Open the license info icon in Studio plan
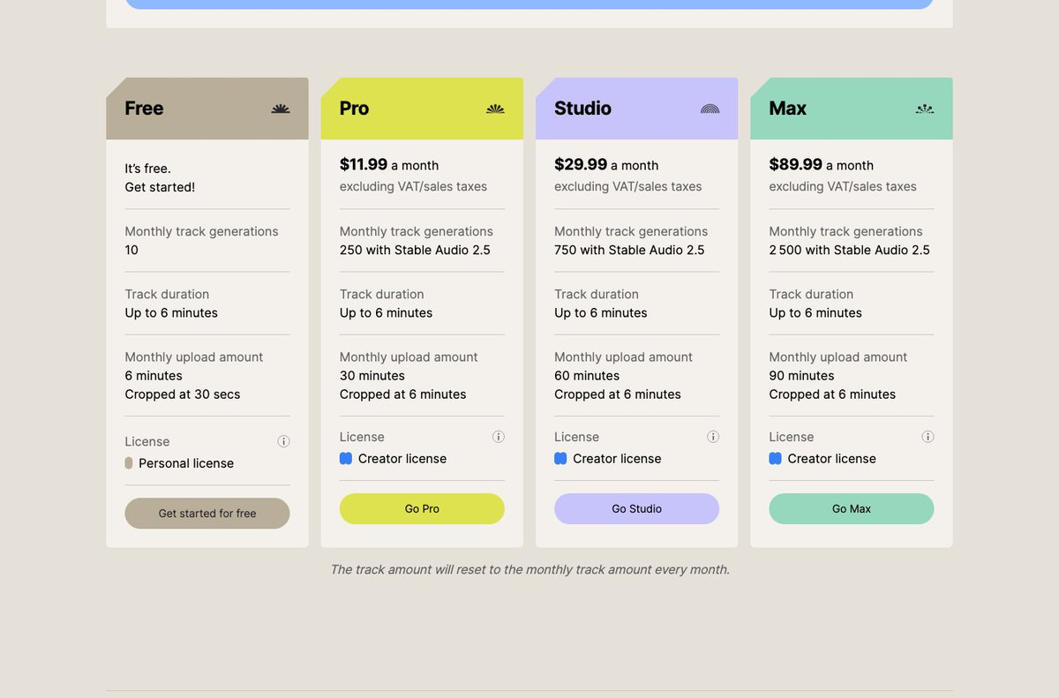 [713, 437]
